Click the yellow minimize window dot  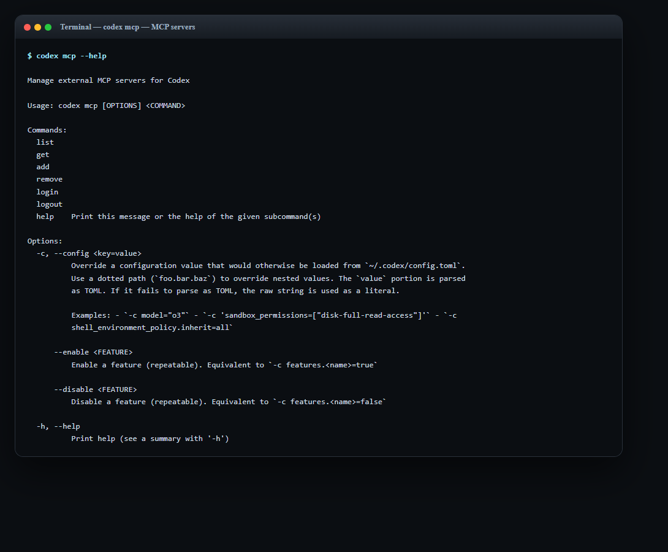(x=37, y=27)
